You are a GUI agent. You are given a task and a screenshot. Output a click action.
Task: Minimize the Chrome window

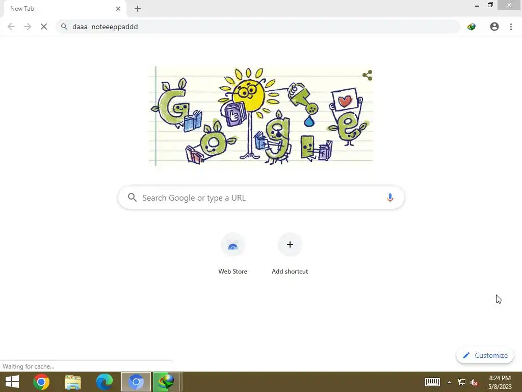click(477, 5)
